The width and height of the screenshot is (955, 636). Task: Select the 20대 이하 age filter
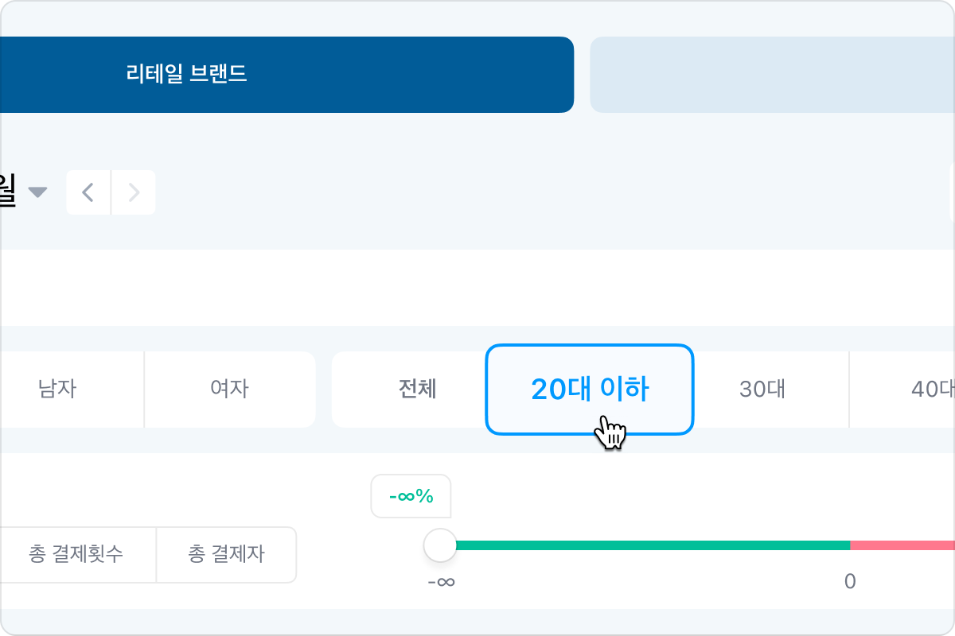(x=590, y=390)
